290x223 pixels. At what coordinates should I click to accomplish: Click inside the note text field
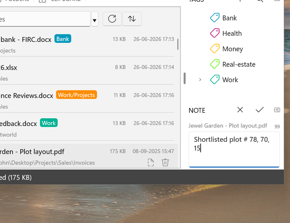(234, 149)
